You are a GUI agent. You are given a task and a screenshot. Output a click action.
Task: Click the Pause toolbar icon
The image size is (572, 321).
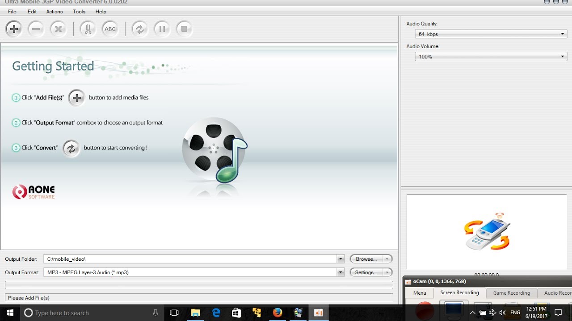coord(162,29)
